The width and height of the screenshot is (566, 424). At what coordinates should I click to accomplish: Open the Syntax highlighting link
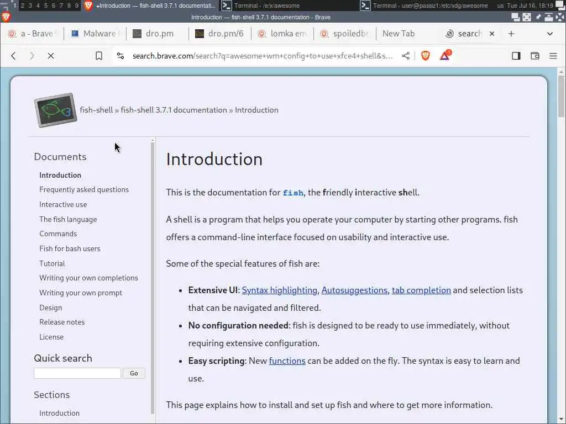(x=279, y=290)
